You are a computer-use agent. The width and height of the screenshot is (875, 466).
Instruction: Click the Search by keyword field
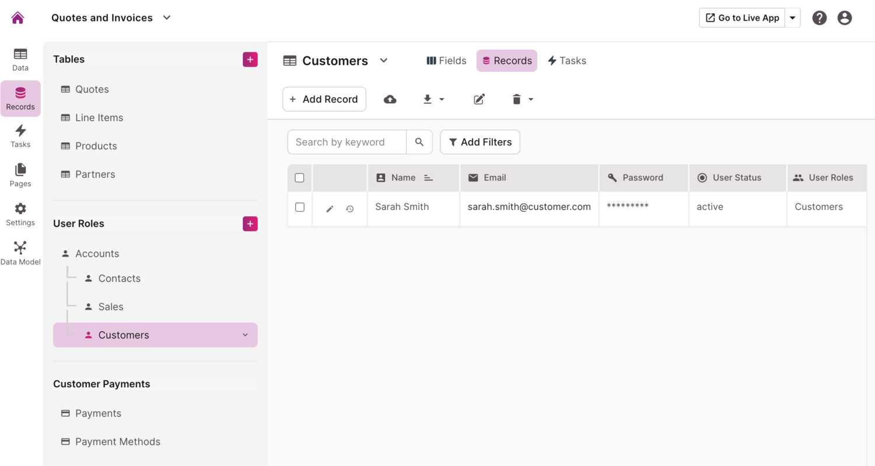point(347,142)
